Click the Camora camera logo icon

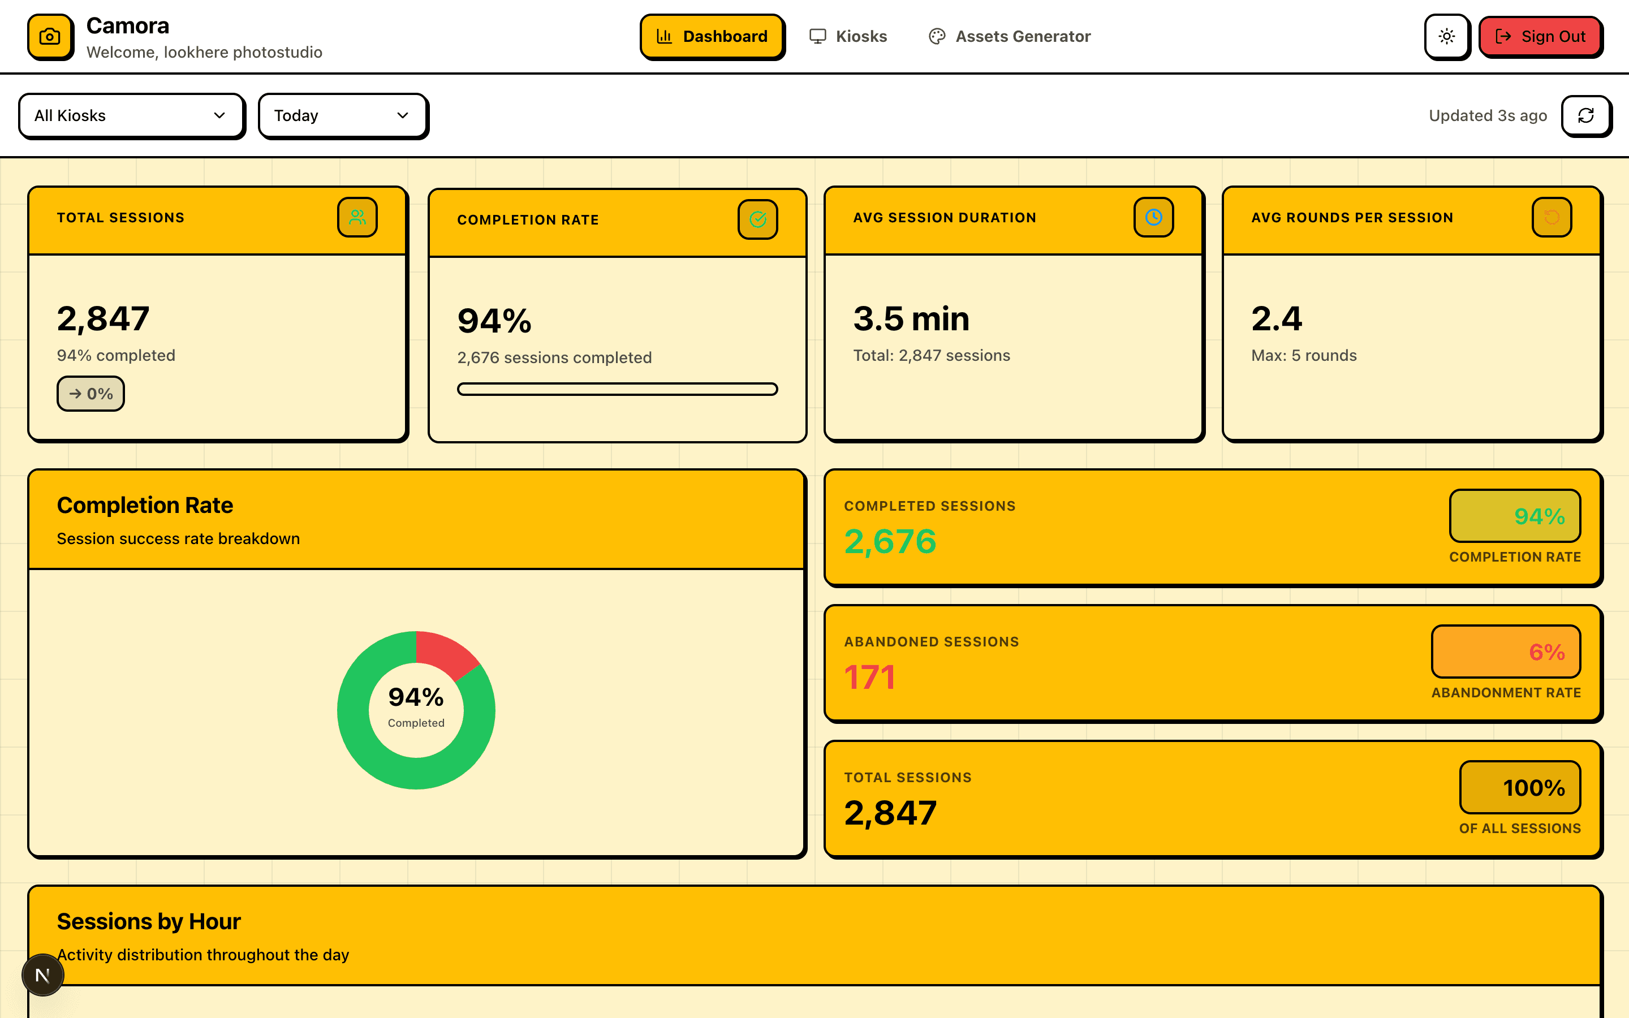(x=49, y=36)
